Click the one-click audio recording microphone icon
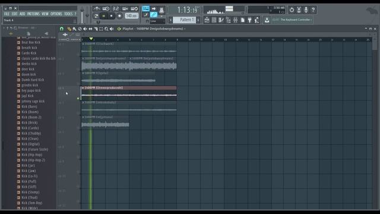380x214 pixels. pos(306,10)
